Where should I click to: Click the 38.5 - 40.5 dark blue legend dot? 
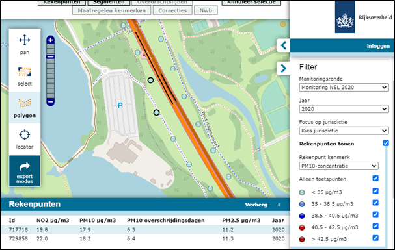click(302, 216)
